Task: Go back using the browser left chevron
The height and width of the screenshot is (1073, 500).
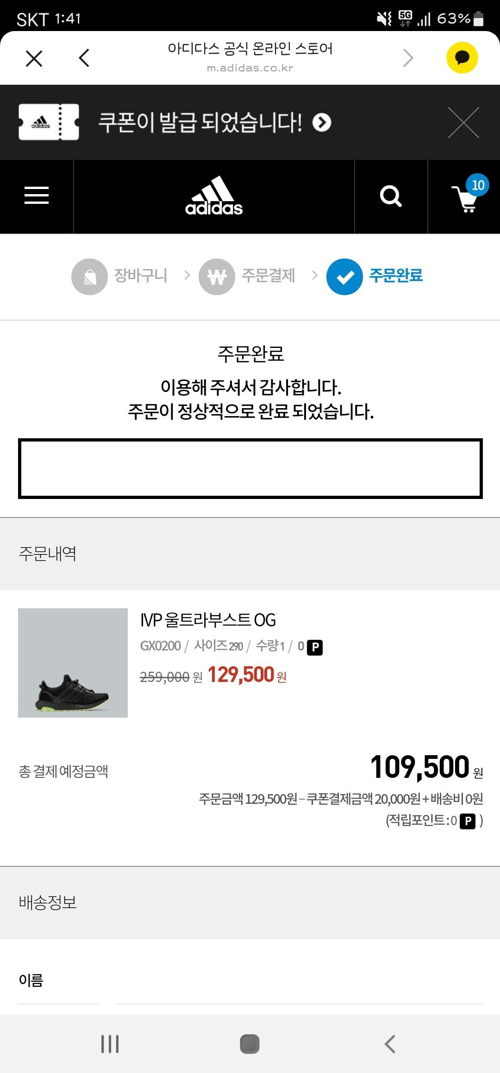Action: click(84, 58)
